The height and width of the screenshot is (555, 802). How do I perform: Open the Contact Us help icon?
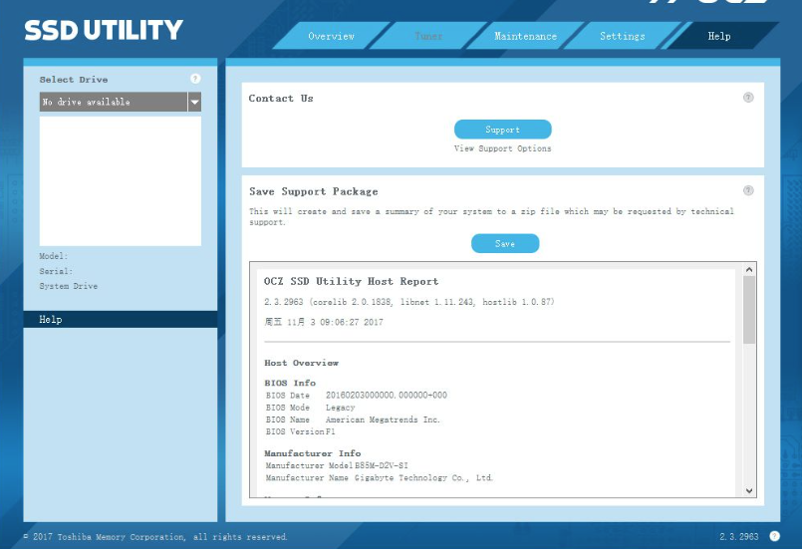pos(748,98)
